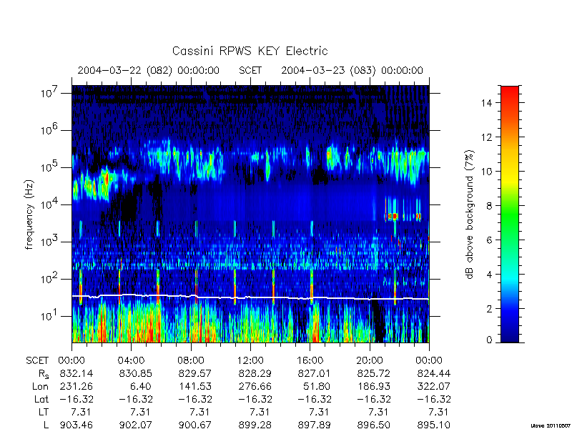Click Rs value 829.57
Screen dimensions: 572x429
(x=195, y=373)
